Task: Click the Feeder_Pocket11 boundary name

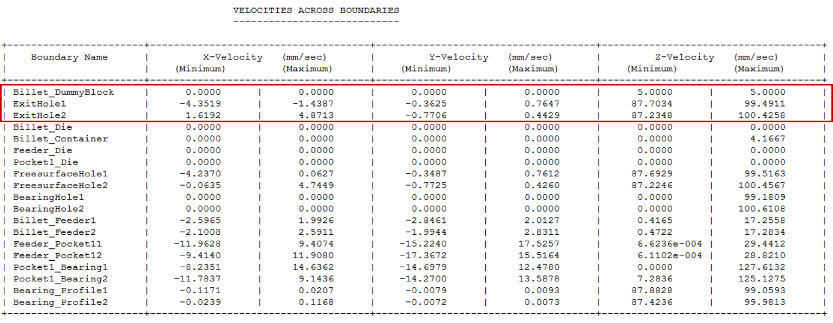Action: (x=58, y=244)
